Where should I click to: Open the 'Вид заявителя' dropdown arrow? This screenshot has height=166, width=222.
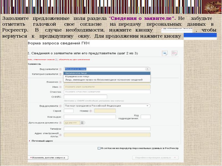[x=147, y=69]
